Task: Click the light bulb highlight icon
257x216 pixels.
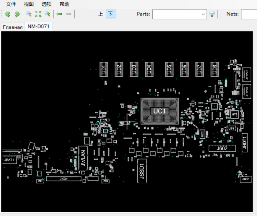Action: click(212, 14)
